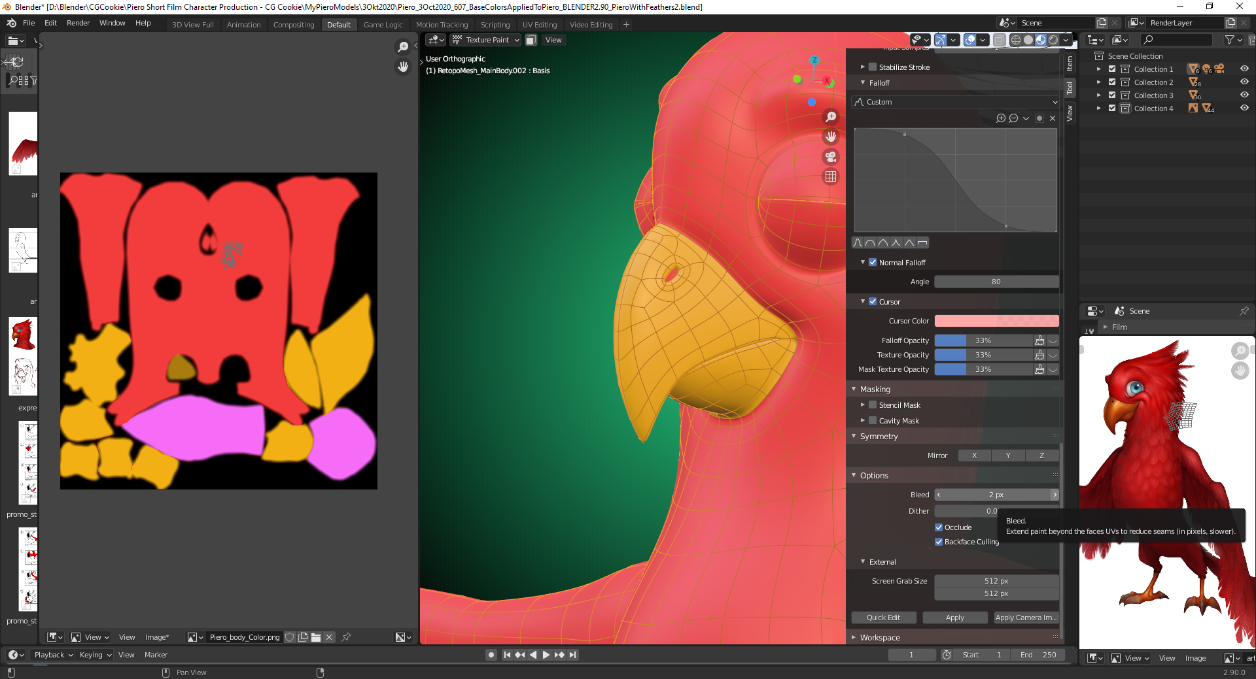
Task: Expand the Collection 1 tree item
Action: [x=1099, y=69]
